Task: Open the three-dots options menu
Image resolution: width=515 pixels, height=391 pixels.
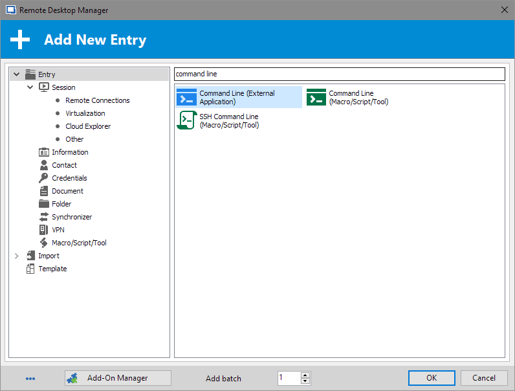Action: (30, 379)
